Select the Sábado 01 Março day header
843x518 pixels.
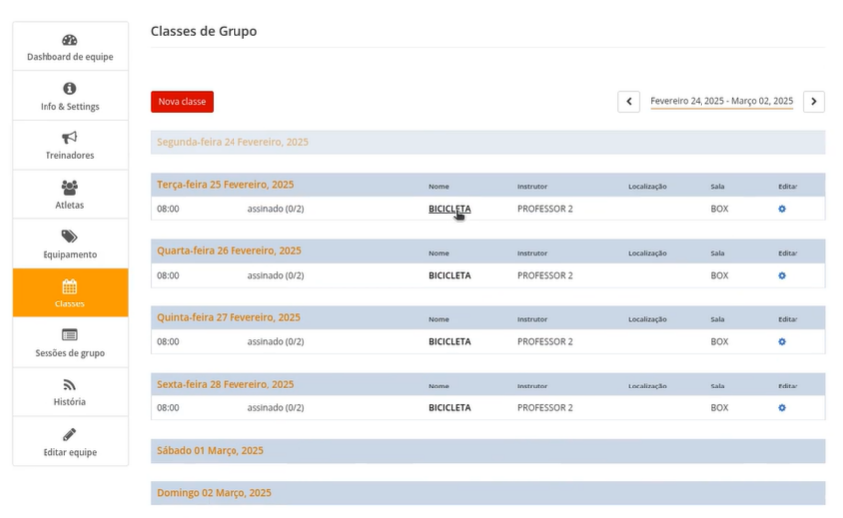point(211,451)
